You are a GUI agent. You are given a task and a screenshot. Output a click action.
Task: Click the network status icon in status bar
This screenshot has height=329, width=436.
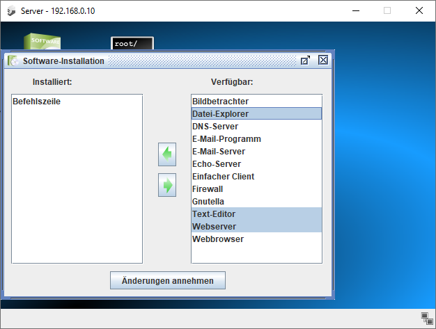click(x=427, y=318)
